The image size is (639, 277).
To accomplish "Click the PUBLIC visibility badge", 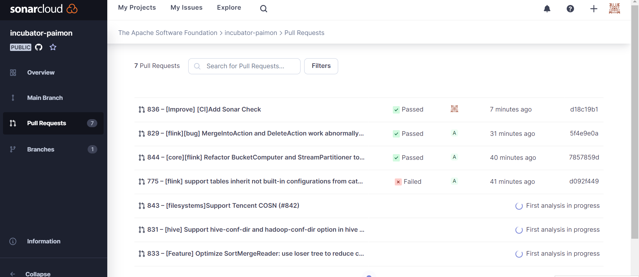I will [21, 47].
